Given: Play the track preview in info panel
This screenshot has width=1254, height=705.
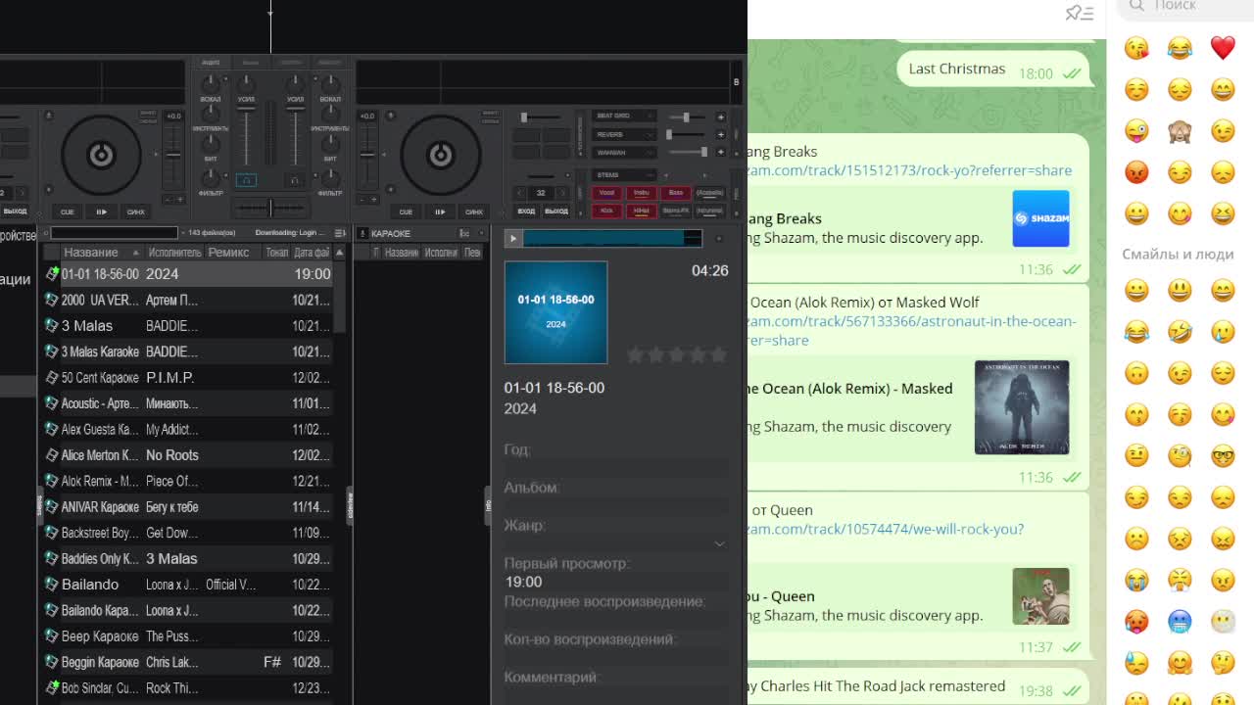Looking at the screenshot, I should point(513,238).
